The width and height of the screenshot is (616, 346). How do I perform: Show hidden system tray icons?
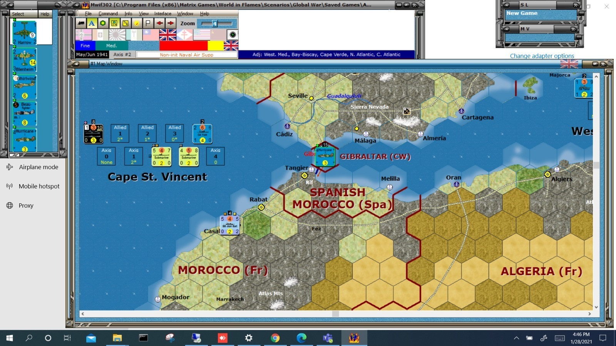tap(516, 338)
